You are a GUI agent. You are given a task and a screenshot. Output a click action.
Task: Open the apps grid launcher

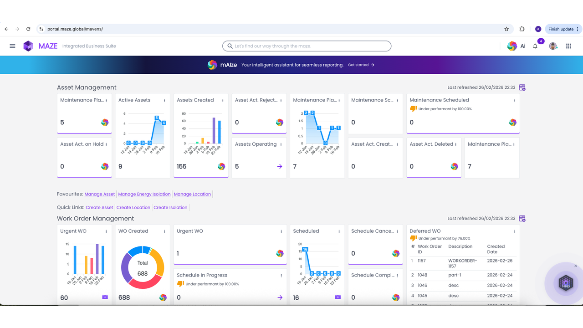[x=568, y=46]
